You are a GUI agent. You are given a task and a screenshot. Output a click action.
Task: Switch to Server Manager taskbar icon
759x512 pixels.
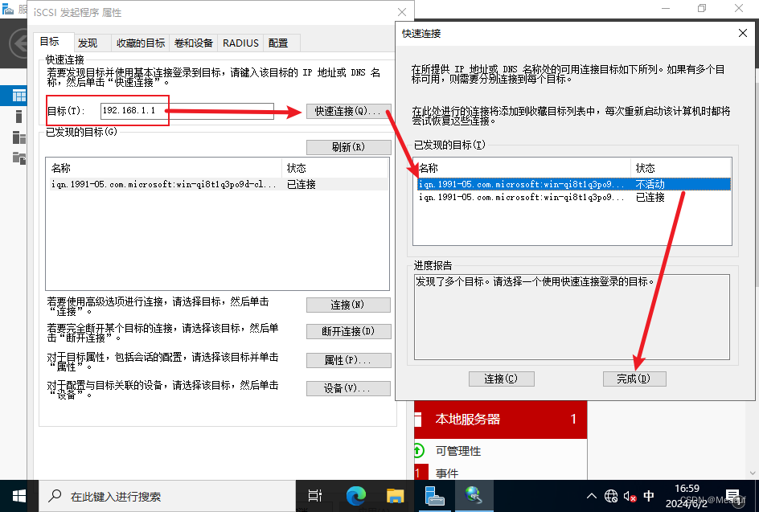pos(434,496)
